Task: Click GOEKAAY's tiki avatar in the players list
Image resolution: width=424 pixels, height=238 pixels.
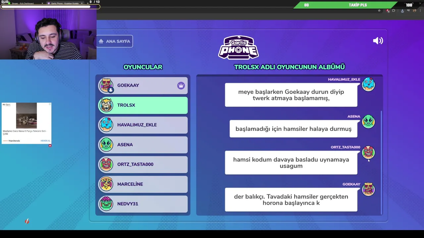Action: 106,85
